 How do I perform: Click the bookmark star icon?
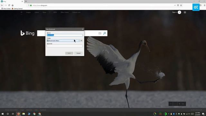click(x=181, y=5)
